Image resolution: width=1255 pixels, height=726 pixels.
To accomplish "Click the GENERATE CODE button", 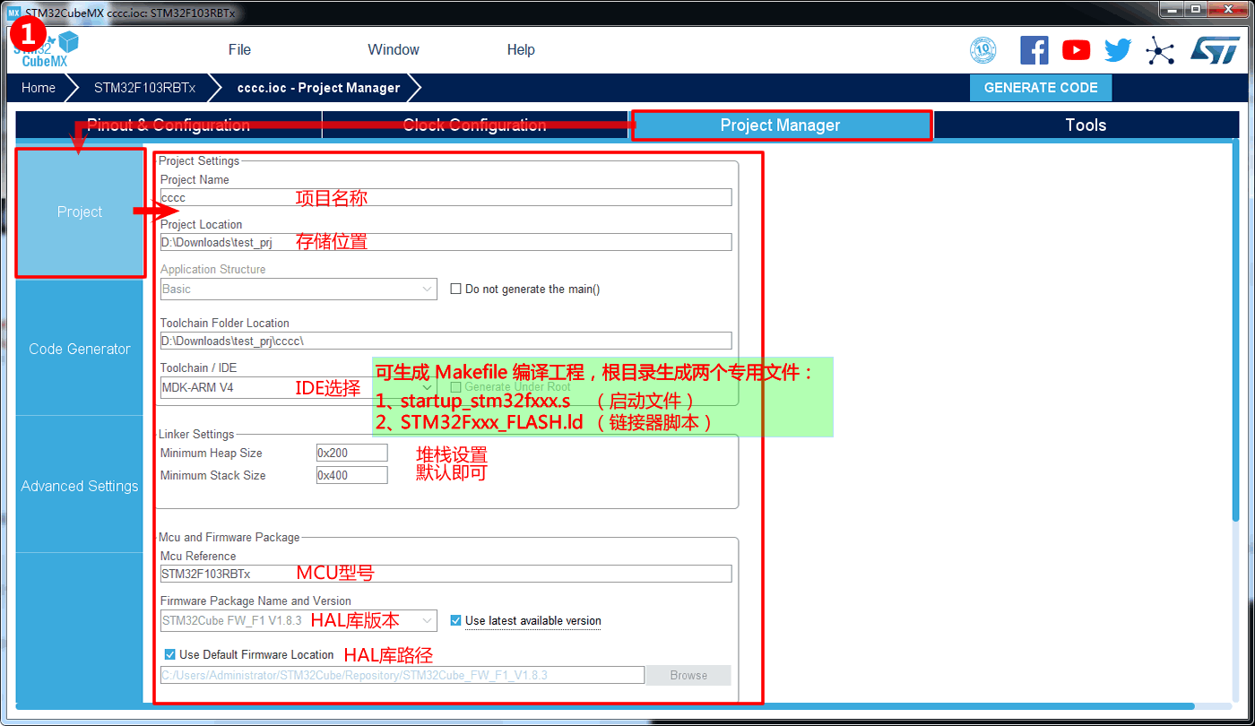I will point(1041,88).
